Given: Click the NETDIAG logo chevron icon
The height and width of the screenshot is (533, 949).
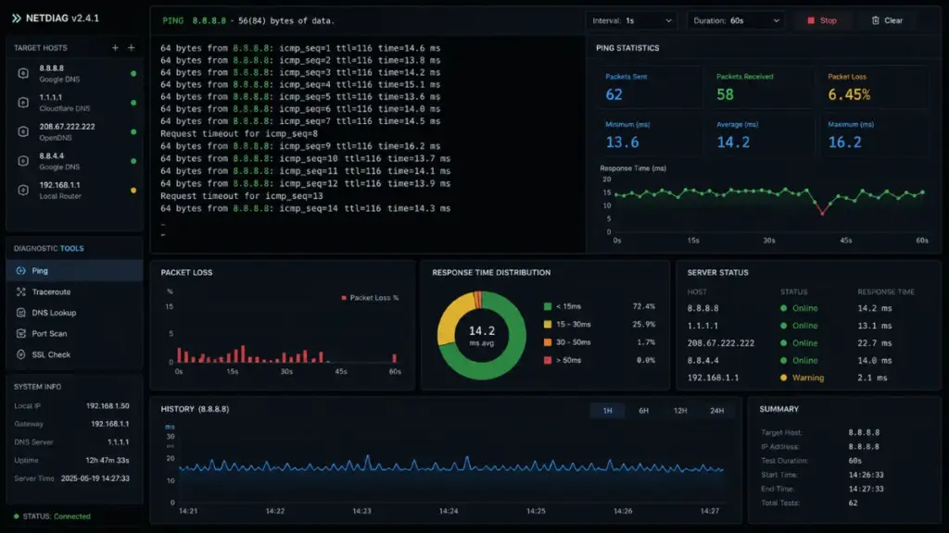Looking at the screenshot, I should (x=17, y=19).
